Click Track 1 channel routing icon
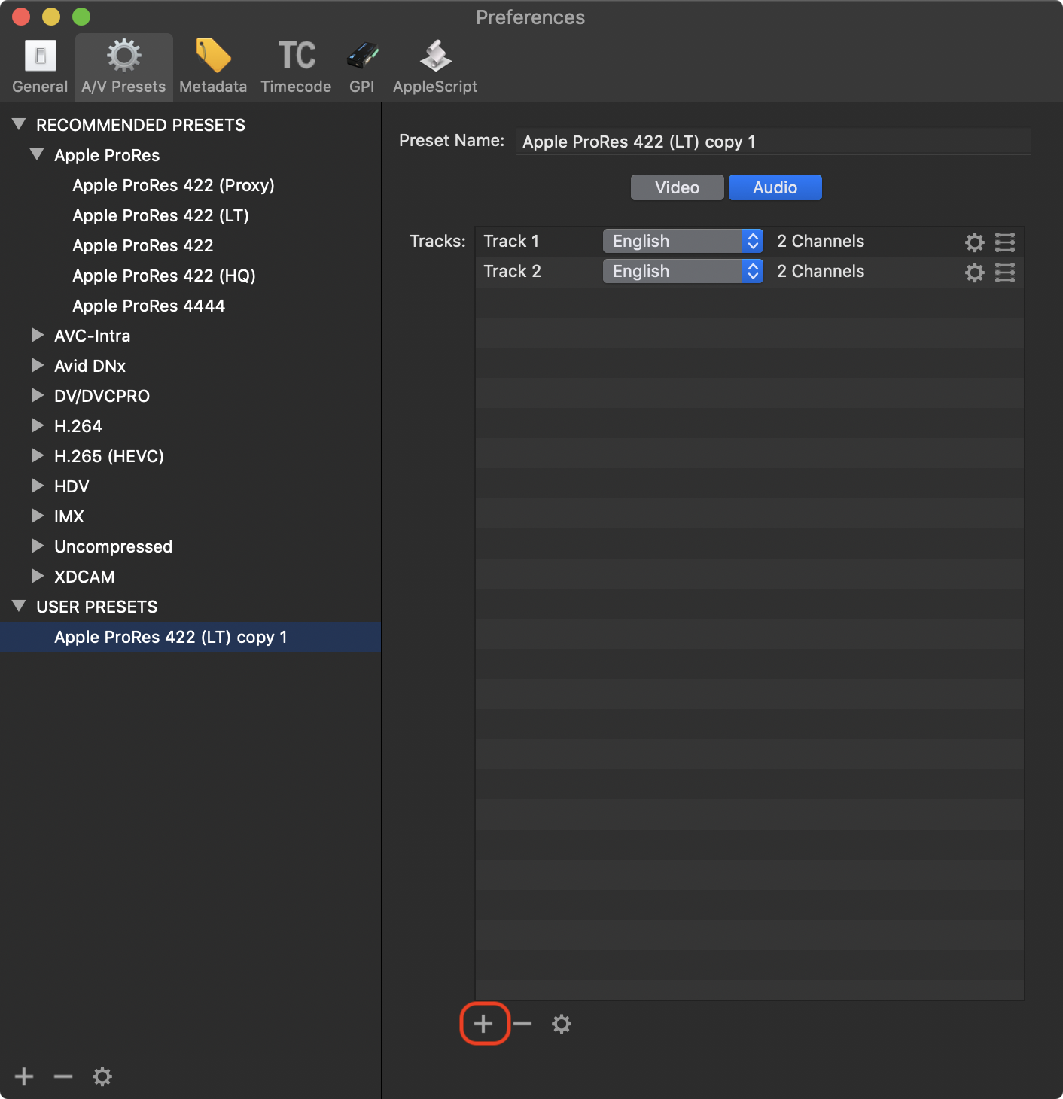The image size is (1063, 1099). (1005, 242)
